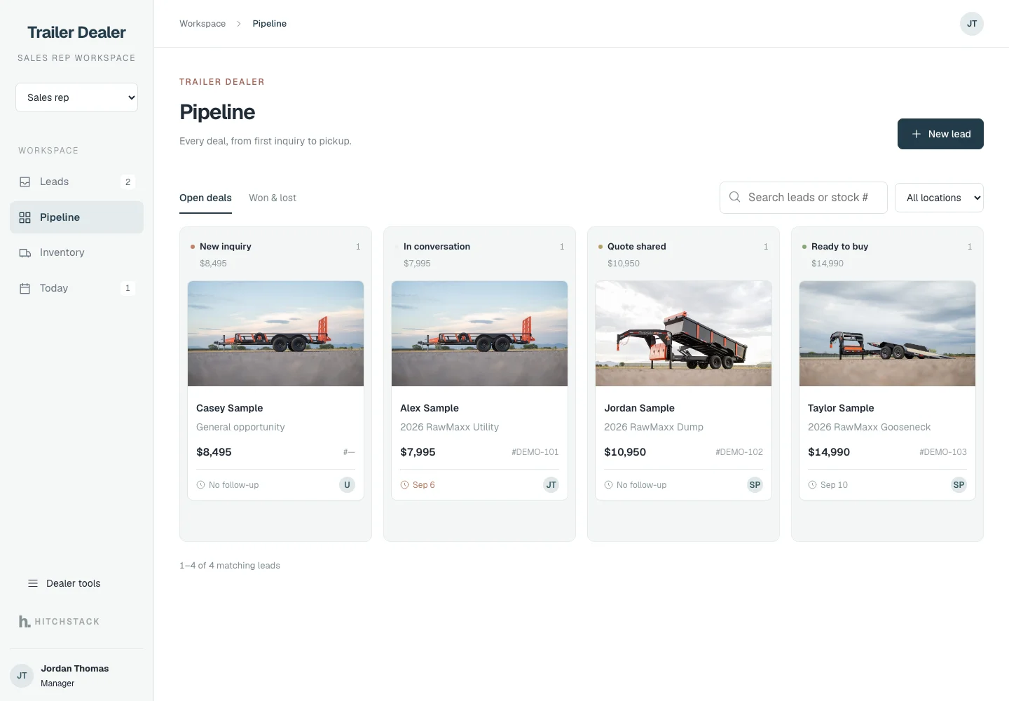
Task: Click the General opportunity text
Action: click(x=240, y=427)
